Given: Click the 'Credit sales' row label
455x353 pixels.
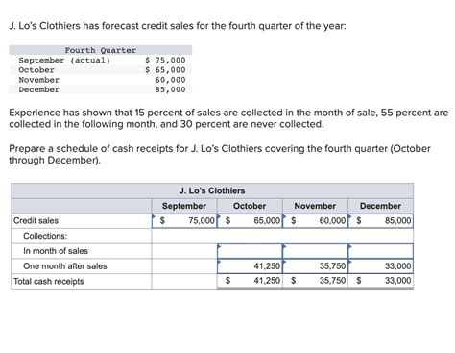Looking at the screenshot, I should tap(36, 221).
